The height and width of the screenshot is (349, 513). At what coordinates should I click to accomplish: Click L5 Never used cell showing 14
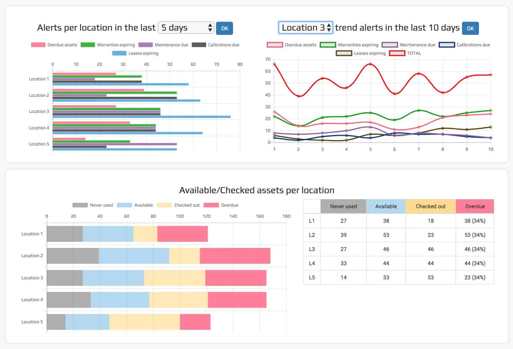click(343, 277)
